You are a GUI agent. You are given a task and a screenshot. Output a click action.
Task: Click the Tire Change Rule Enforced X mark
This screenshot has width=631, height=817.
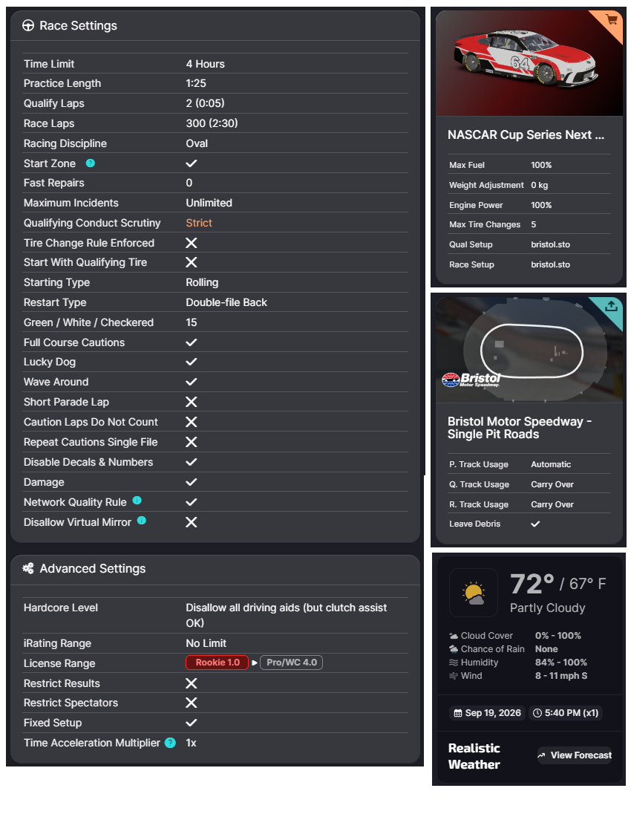click(x=192, y=243)
